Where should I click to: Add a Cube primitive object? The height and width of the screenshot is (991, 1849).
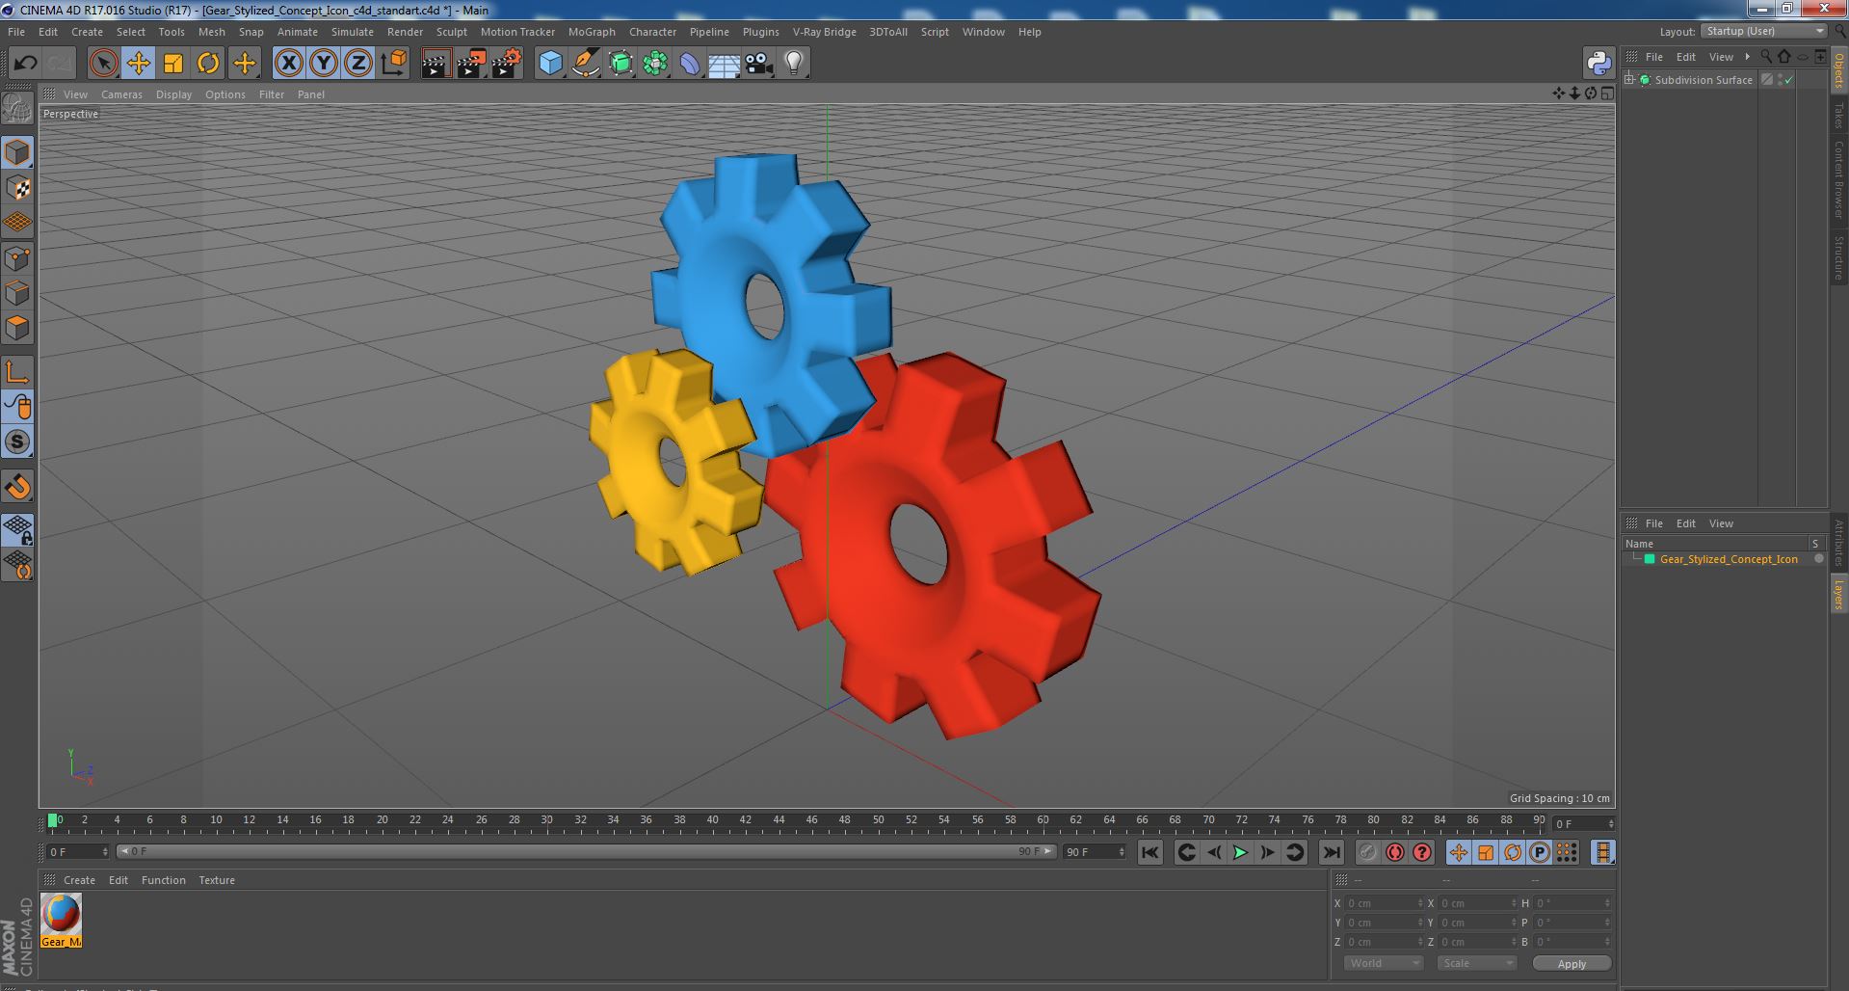tap(550, 64)
